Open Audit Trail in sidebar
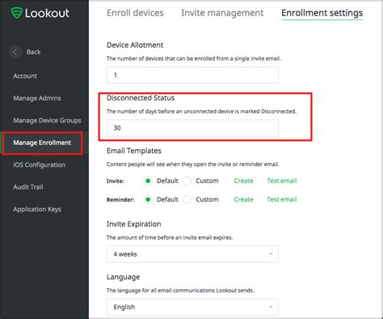Viewport: 383px width, 319px height. [x=28, y=187]
